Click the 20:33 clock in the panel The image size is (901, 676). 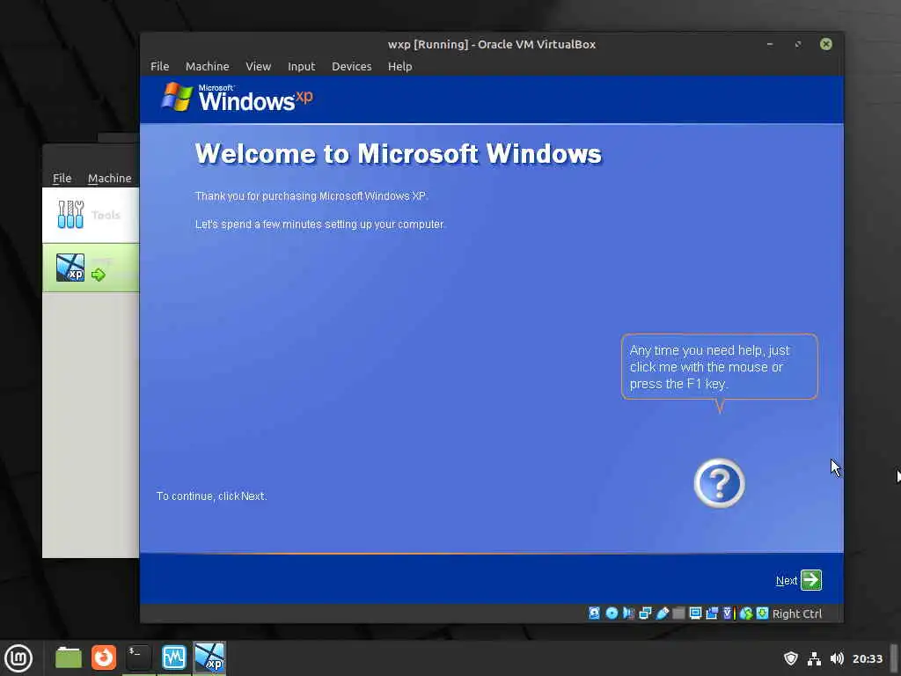pyautogui.click(x=867, y=658)
